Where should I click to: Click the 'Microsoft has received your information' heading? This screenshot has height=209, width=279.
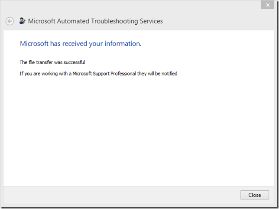(x=81, y=43)
